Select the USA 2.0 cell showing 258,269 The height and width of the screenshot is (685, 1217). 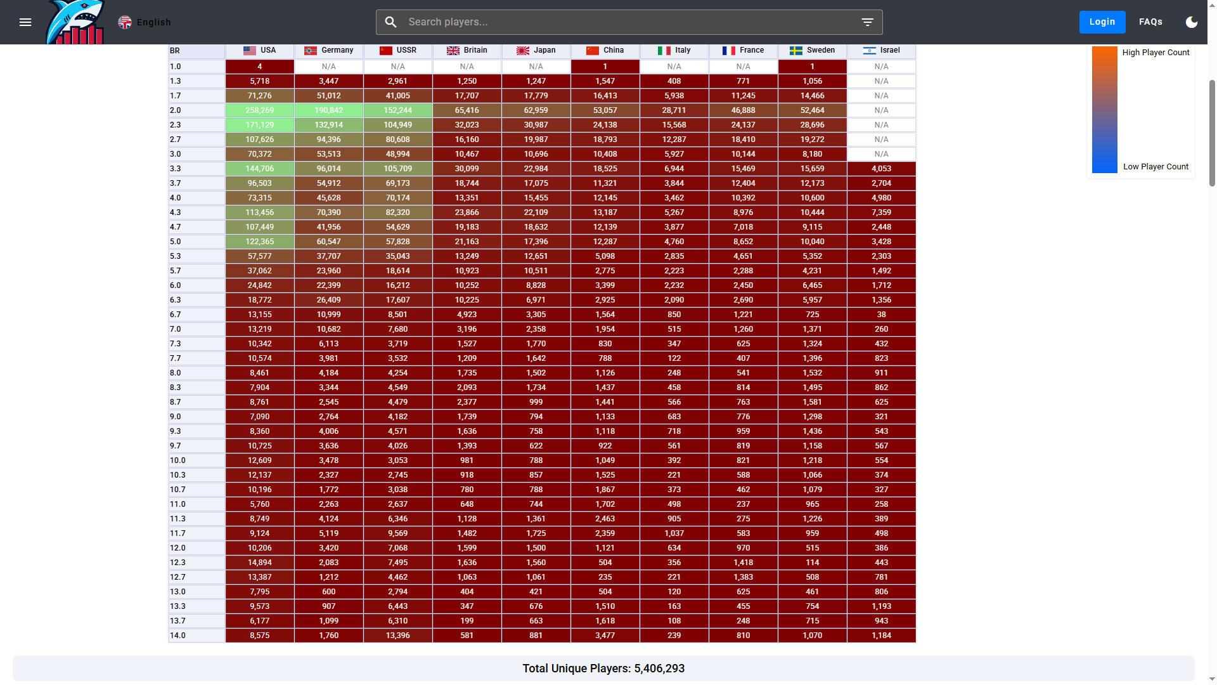pos(260,110)
